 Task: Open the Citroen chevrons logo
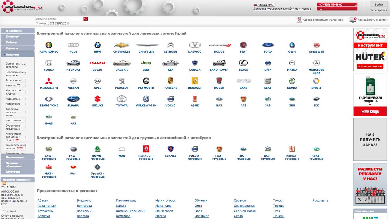171,45
